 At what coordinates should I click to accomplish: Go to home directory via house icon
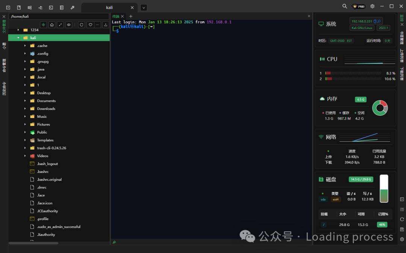pos(52,25)
